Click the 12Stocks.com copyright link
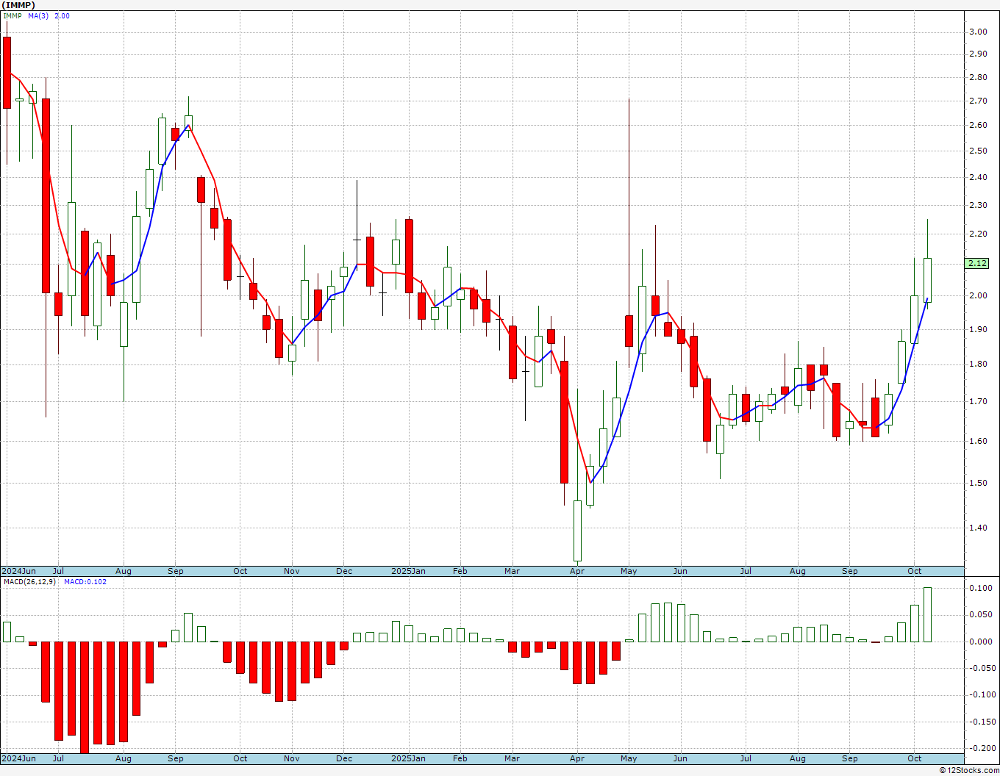Viewport: 1000px width, 776px height. pyautogui.click(x=969, y=770)
